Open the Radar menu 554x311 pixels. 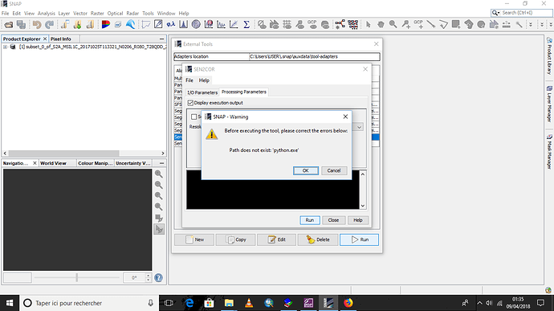(x=132, y=13)
